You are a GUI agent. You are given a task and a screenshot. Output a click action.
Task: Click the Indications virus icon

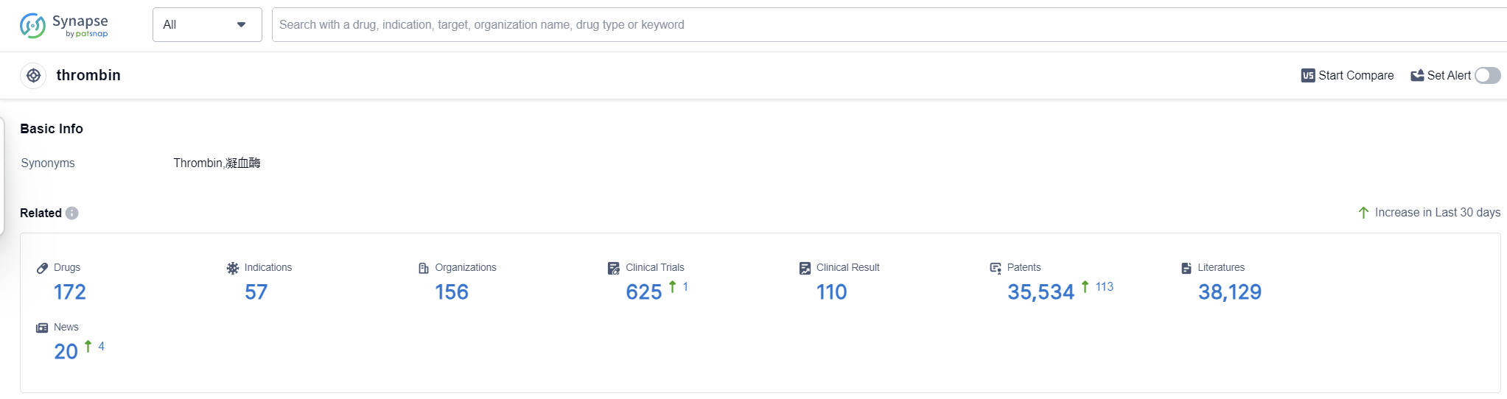tap(233, 268)
